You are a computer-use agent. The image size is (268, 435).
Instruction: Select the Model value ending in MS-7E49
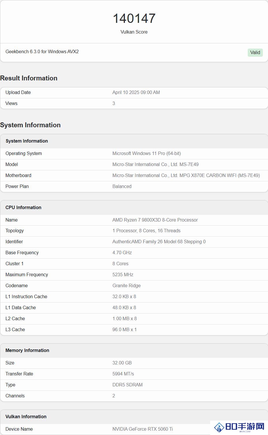(x=156, y=164)
